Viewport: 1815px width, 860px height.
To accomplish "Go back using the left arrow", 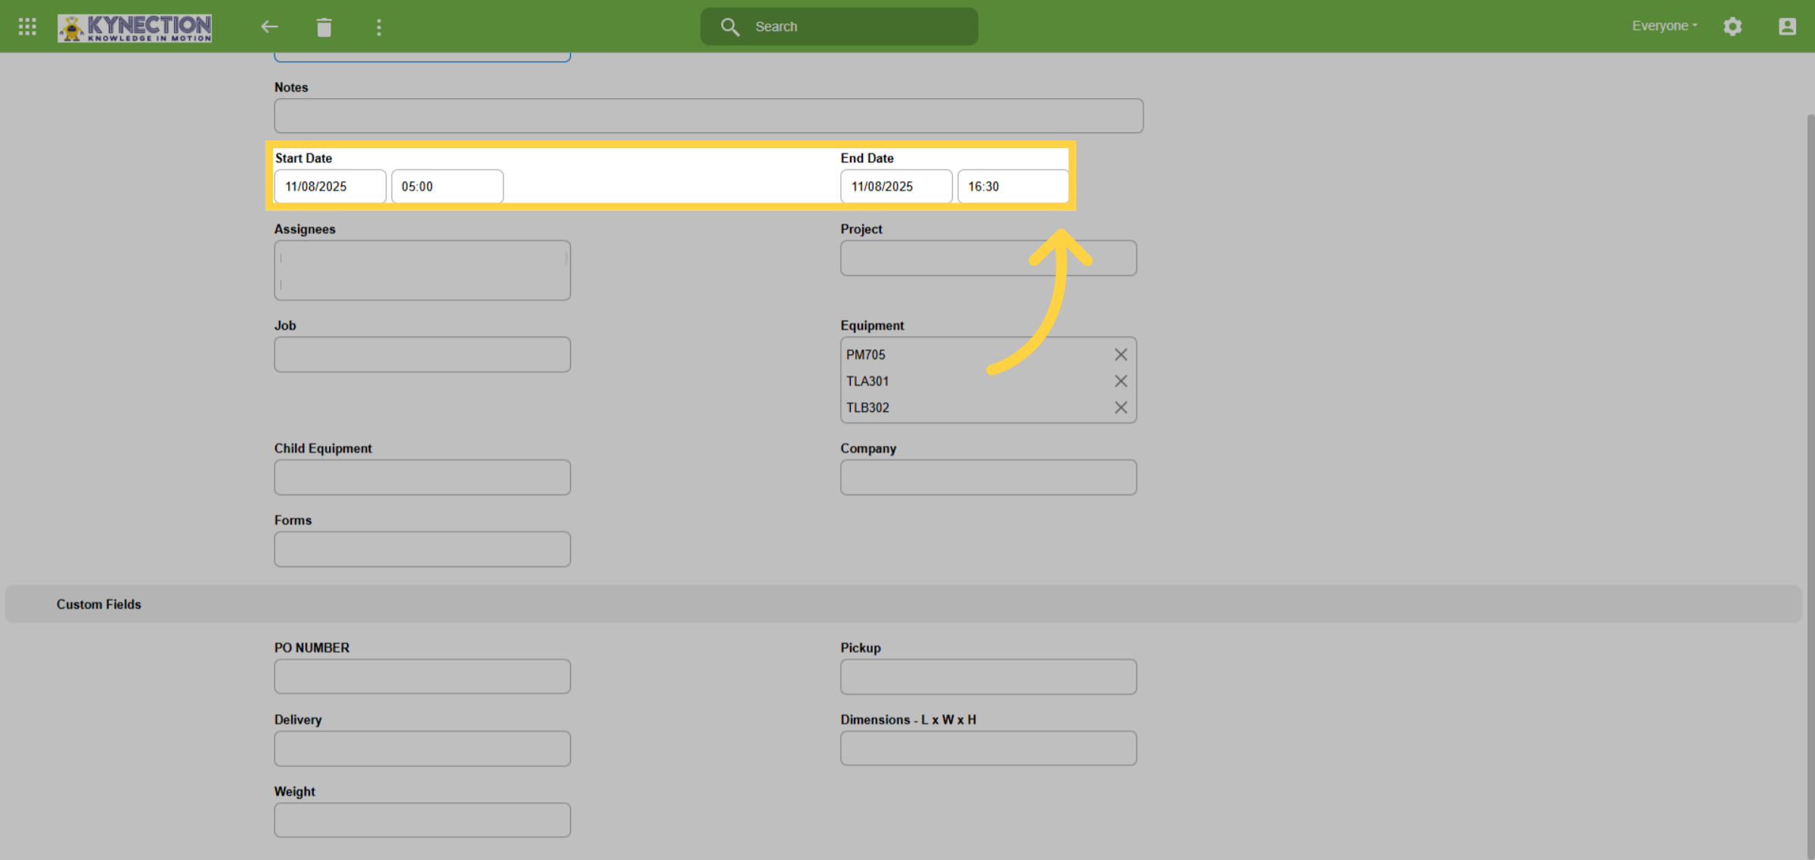I will [269, 27].
